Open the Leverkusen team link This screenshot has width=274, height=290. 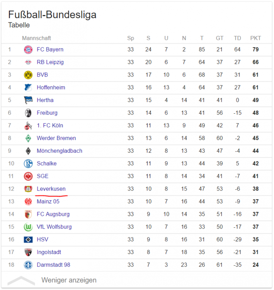pyautogui.click(x=51, y=189)
